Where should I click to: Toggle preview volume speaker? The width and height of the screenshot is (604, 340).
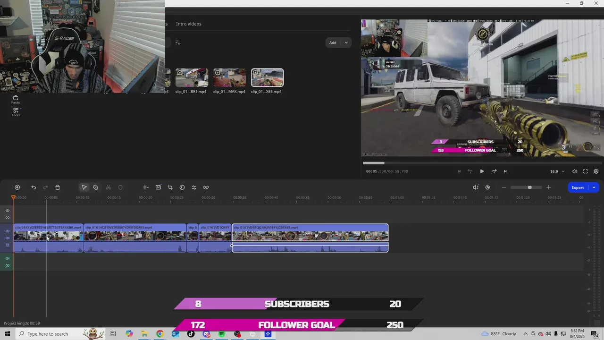pos(575,171)
